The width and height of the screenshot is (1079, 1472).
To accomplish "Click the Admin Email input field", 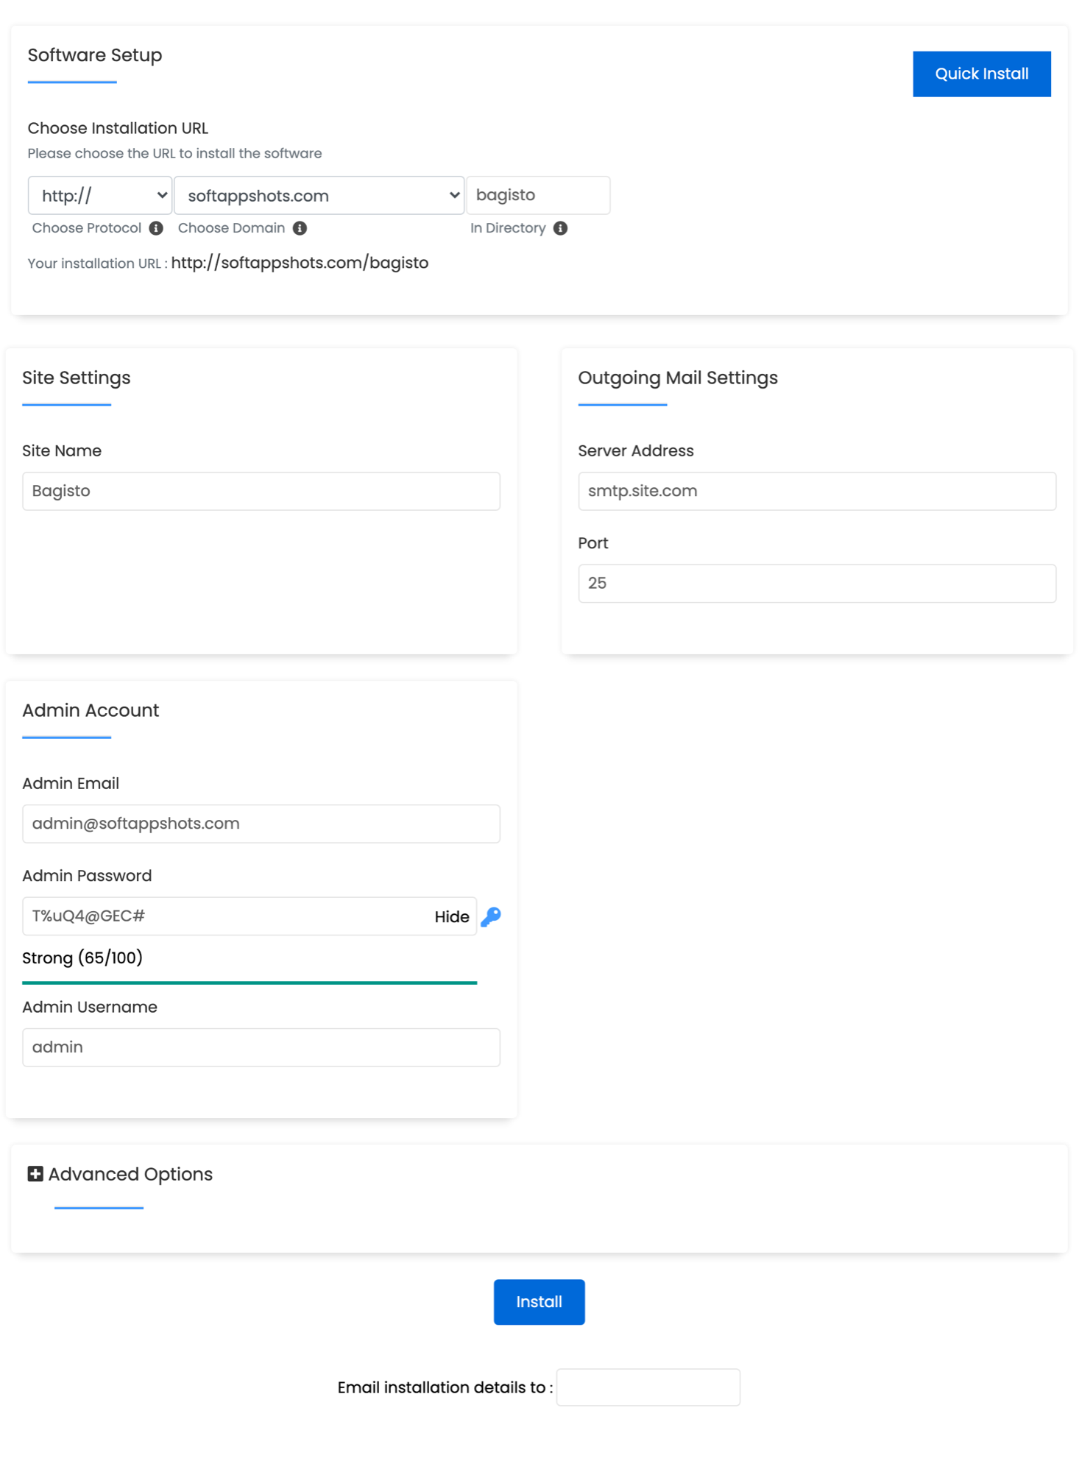I will coord(261,824).
